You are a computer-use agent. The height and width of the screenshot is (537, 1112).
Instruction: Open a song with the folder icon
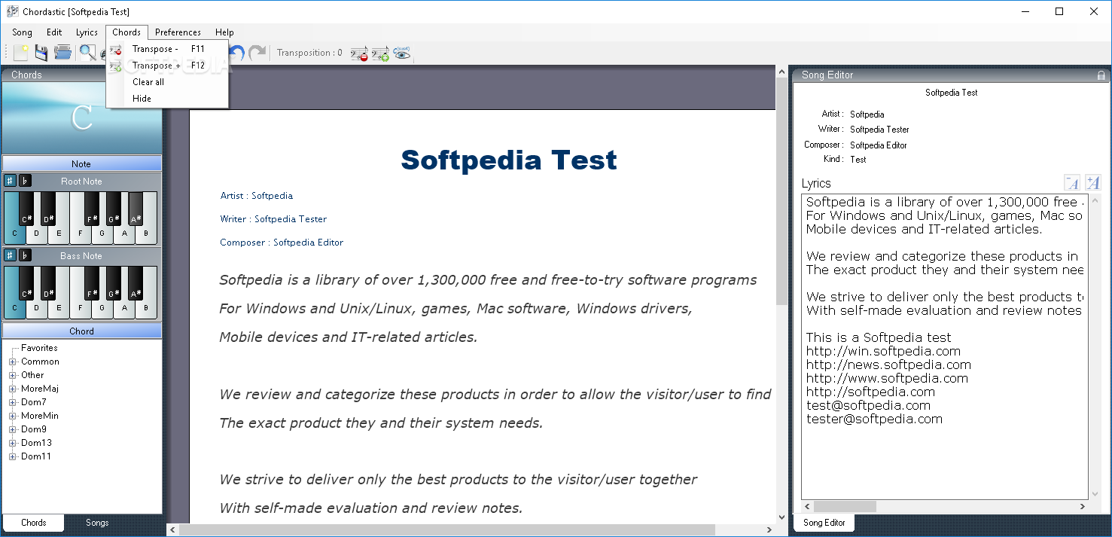62,53
